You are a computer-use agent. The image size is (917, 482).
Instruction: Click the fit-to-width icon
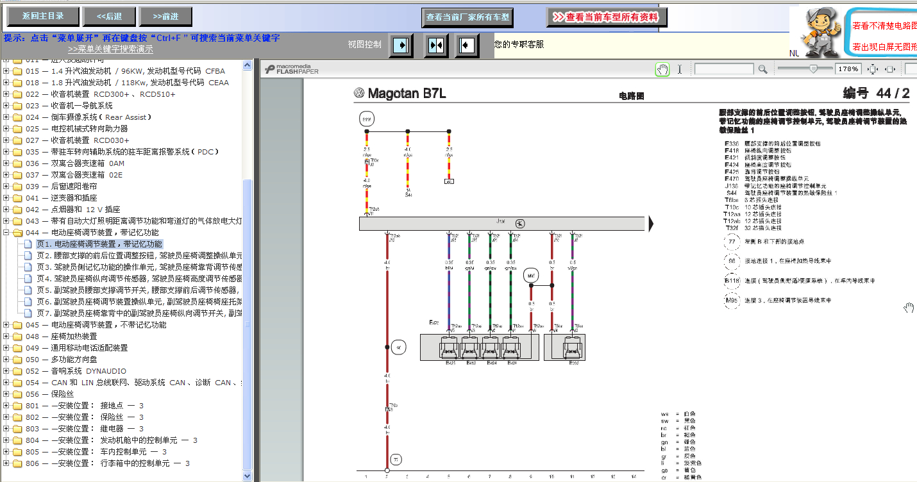[x=890, y=69]
